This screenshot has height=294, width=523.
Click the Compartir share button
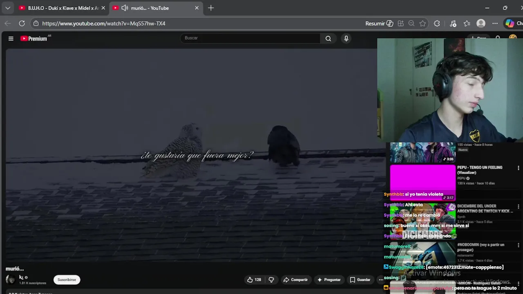(295, 280)
